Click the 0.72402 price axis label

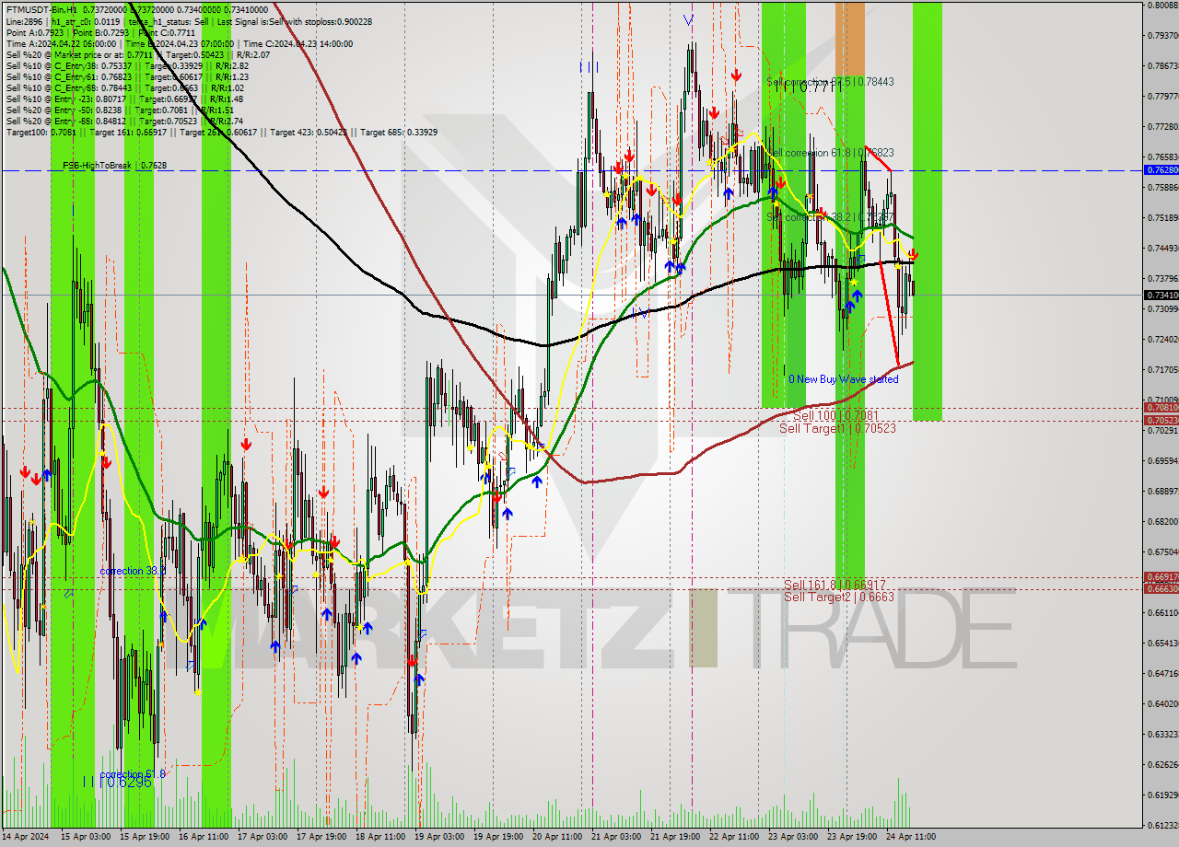(1161, 340)
